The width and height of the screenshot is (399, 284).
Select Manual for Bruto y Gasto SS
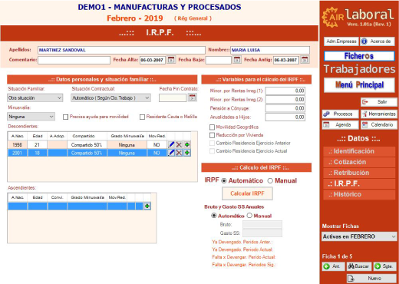click(249, 216)
